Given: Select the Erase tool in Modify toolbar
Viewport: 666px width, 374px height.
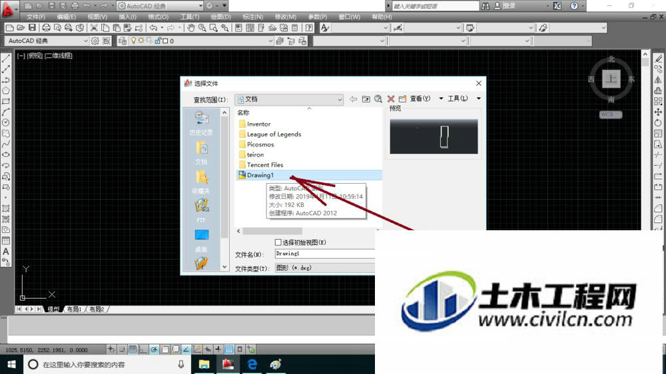Looking at the screenshot, I should tap(658, 59).
